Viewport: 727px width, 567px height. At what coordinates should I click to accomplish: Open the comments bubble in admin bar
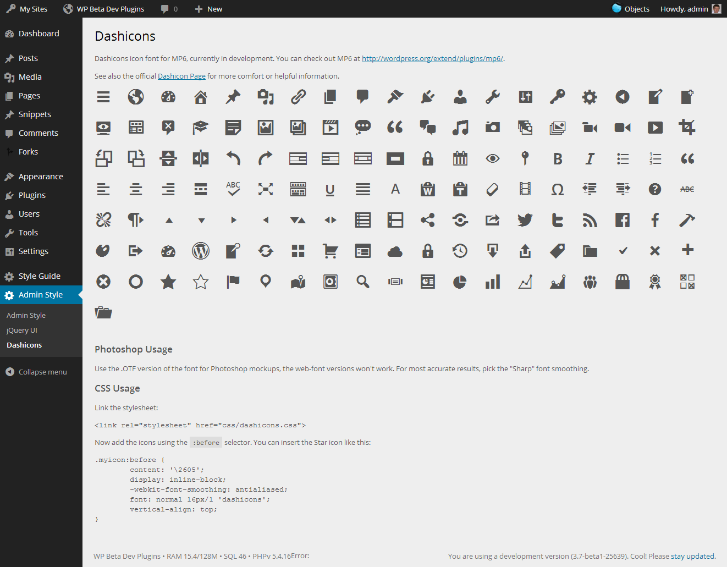click(169, 9)
